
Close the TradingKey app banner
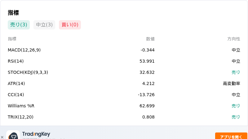(2, 137)
